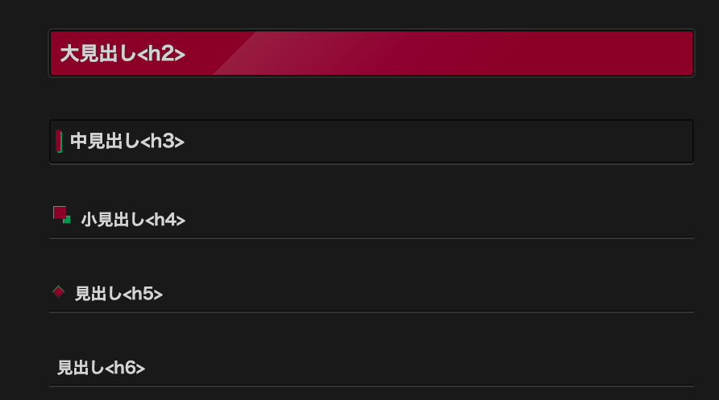Select the 見出し<h5> heading text
719x400 pixels.
(x=118, y=294)
